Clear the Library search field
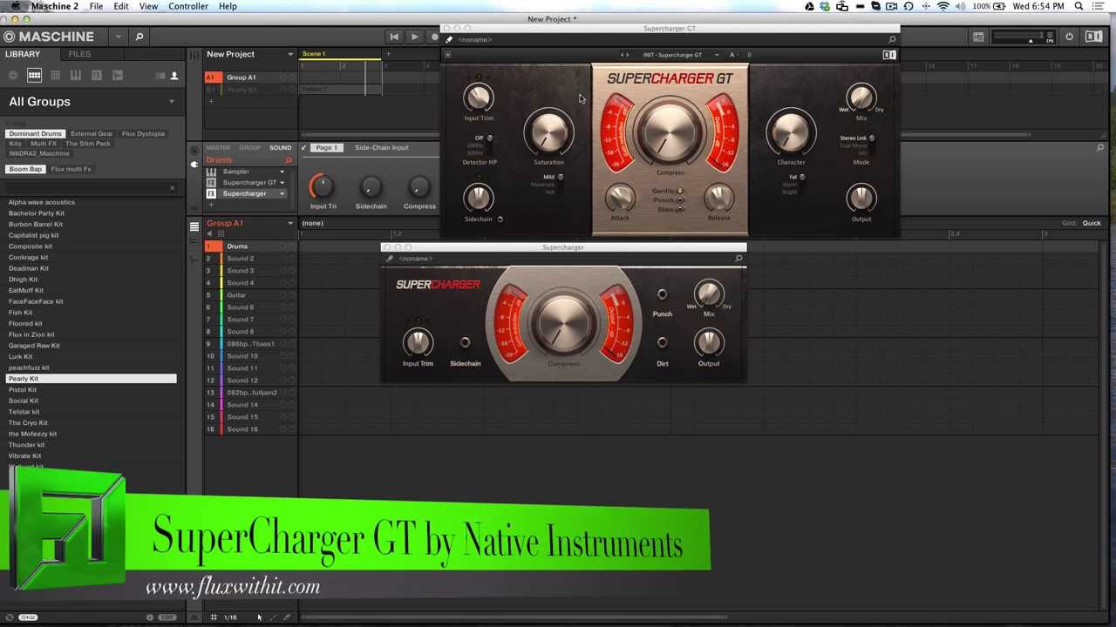The width and height of the screenshot is (1116, 627). (x=172, y=187)
